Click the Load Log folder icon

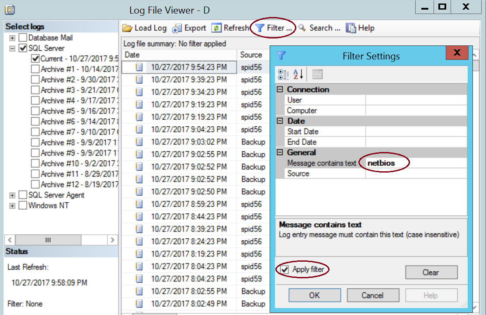click(x=127, y=28)
